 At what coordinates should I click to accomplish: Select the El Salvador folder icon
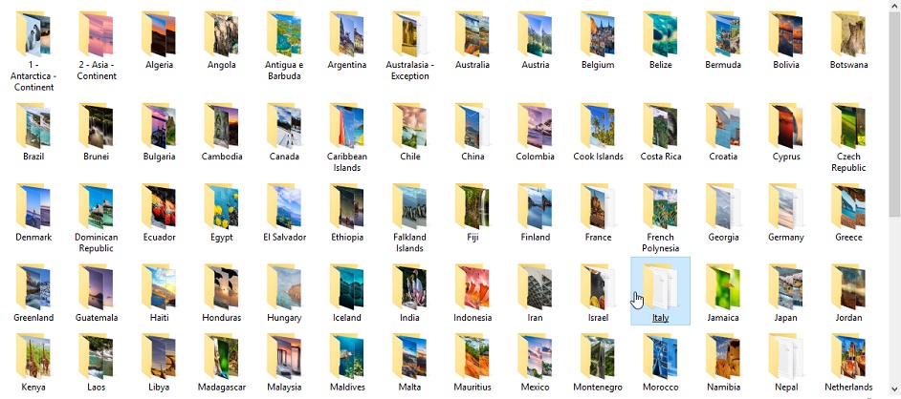point(284,206)
